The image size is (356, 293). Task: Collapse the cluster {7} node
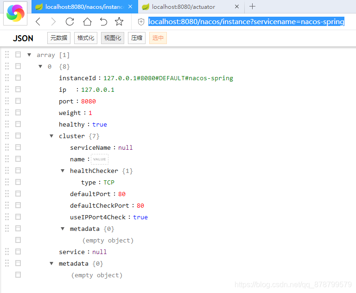click(51, 136)
